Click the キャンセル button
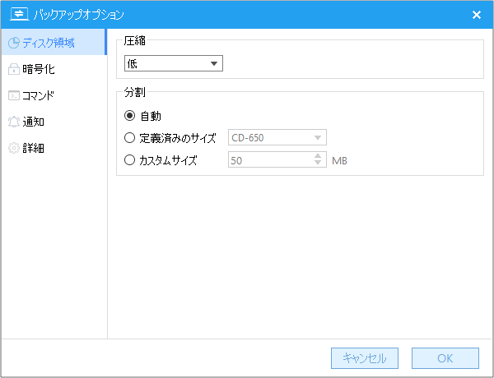494x378 pixels. (365, 358)
